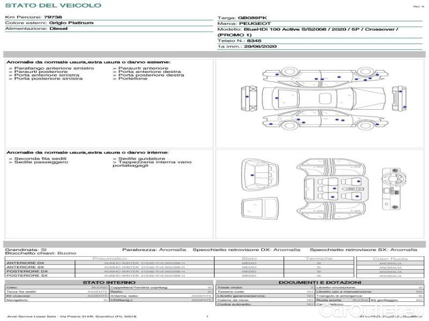The height and width of the screenshot is (321, 429).
Task: Click the 'DOCUMENTI E DOTAZIONI' section header
Action: [x=320, y=282]
